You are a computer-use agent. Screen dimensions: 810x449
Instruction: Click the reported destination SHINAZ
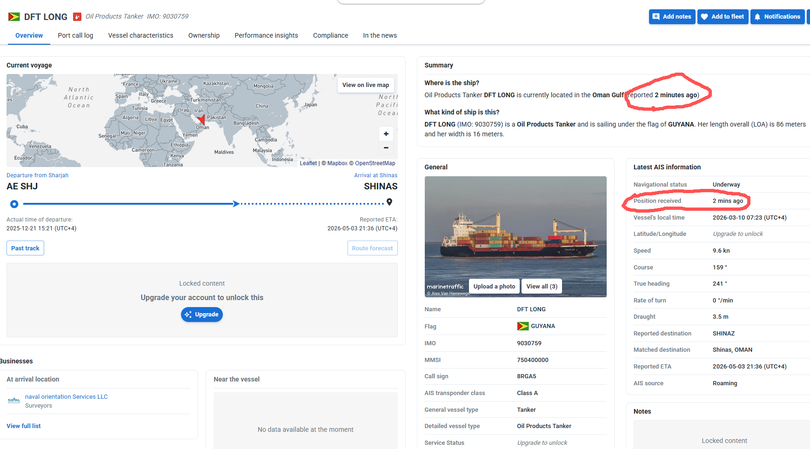pos(723,334)
